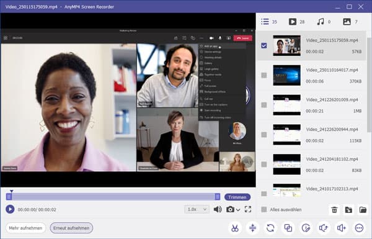Switch to the video recordings tab
372x239 pixels.
(x=296, y=22)
